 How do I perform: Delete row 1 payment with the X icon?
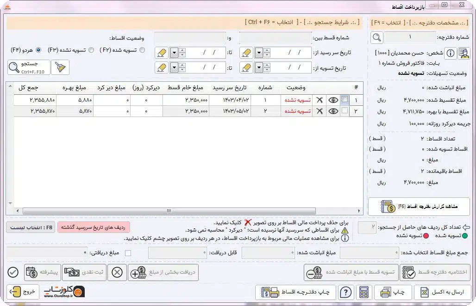coord(319,100)
